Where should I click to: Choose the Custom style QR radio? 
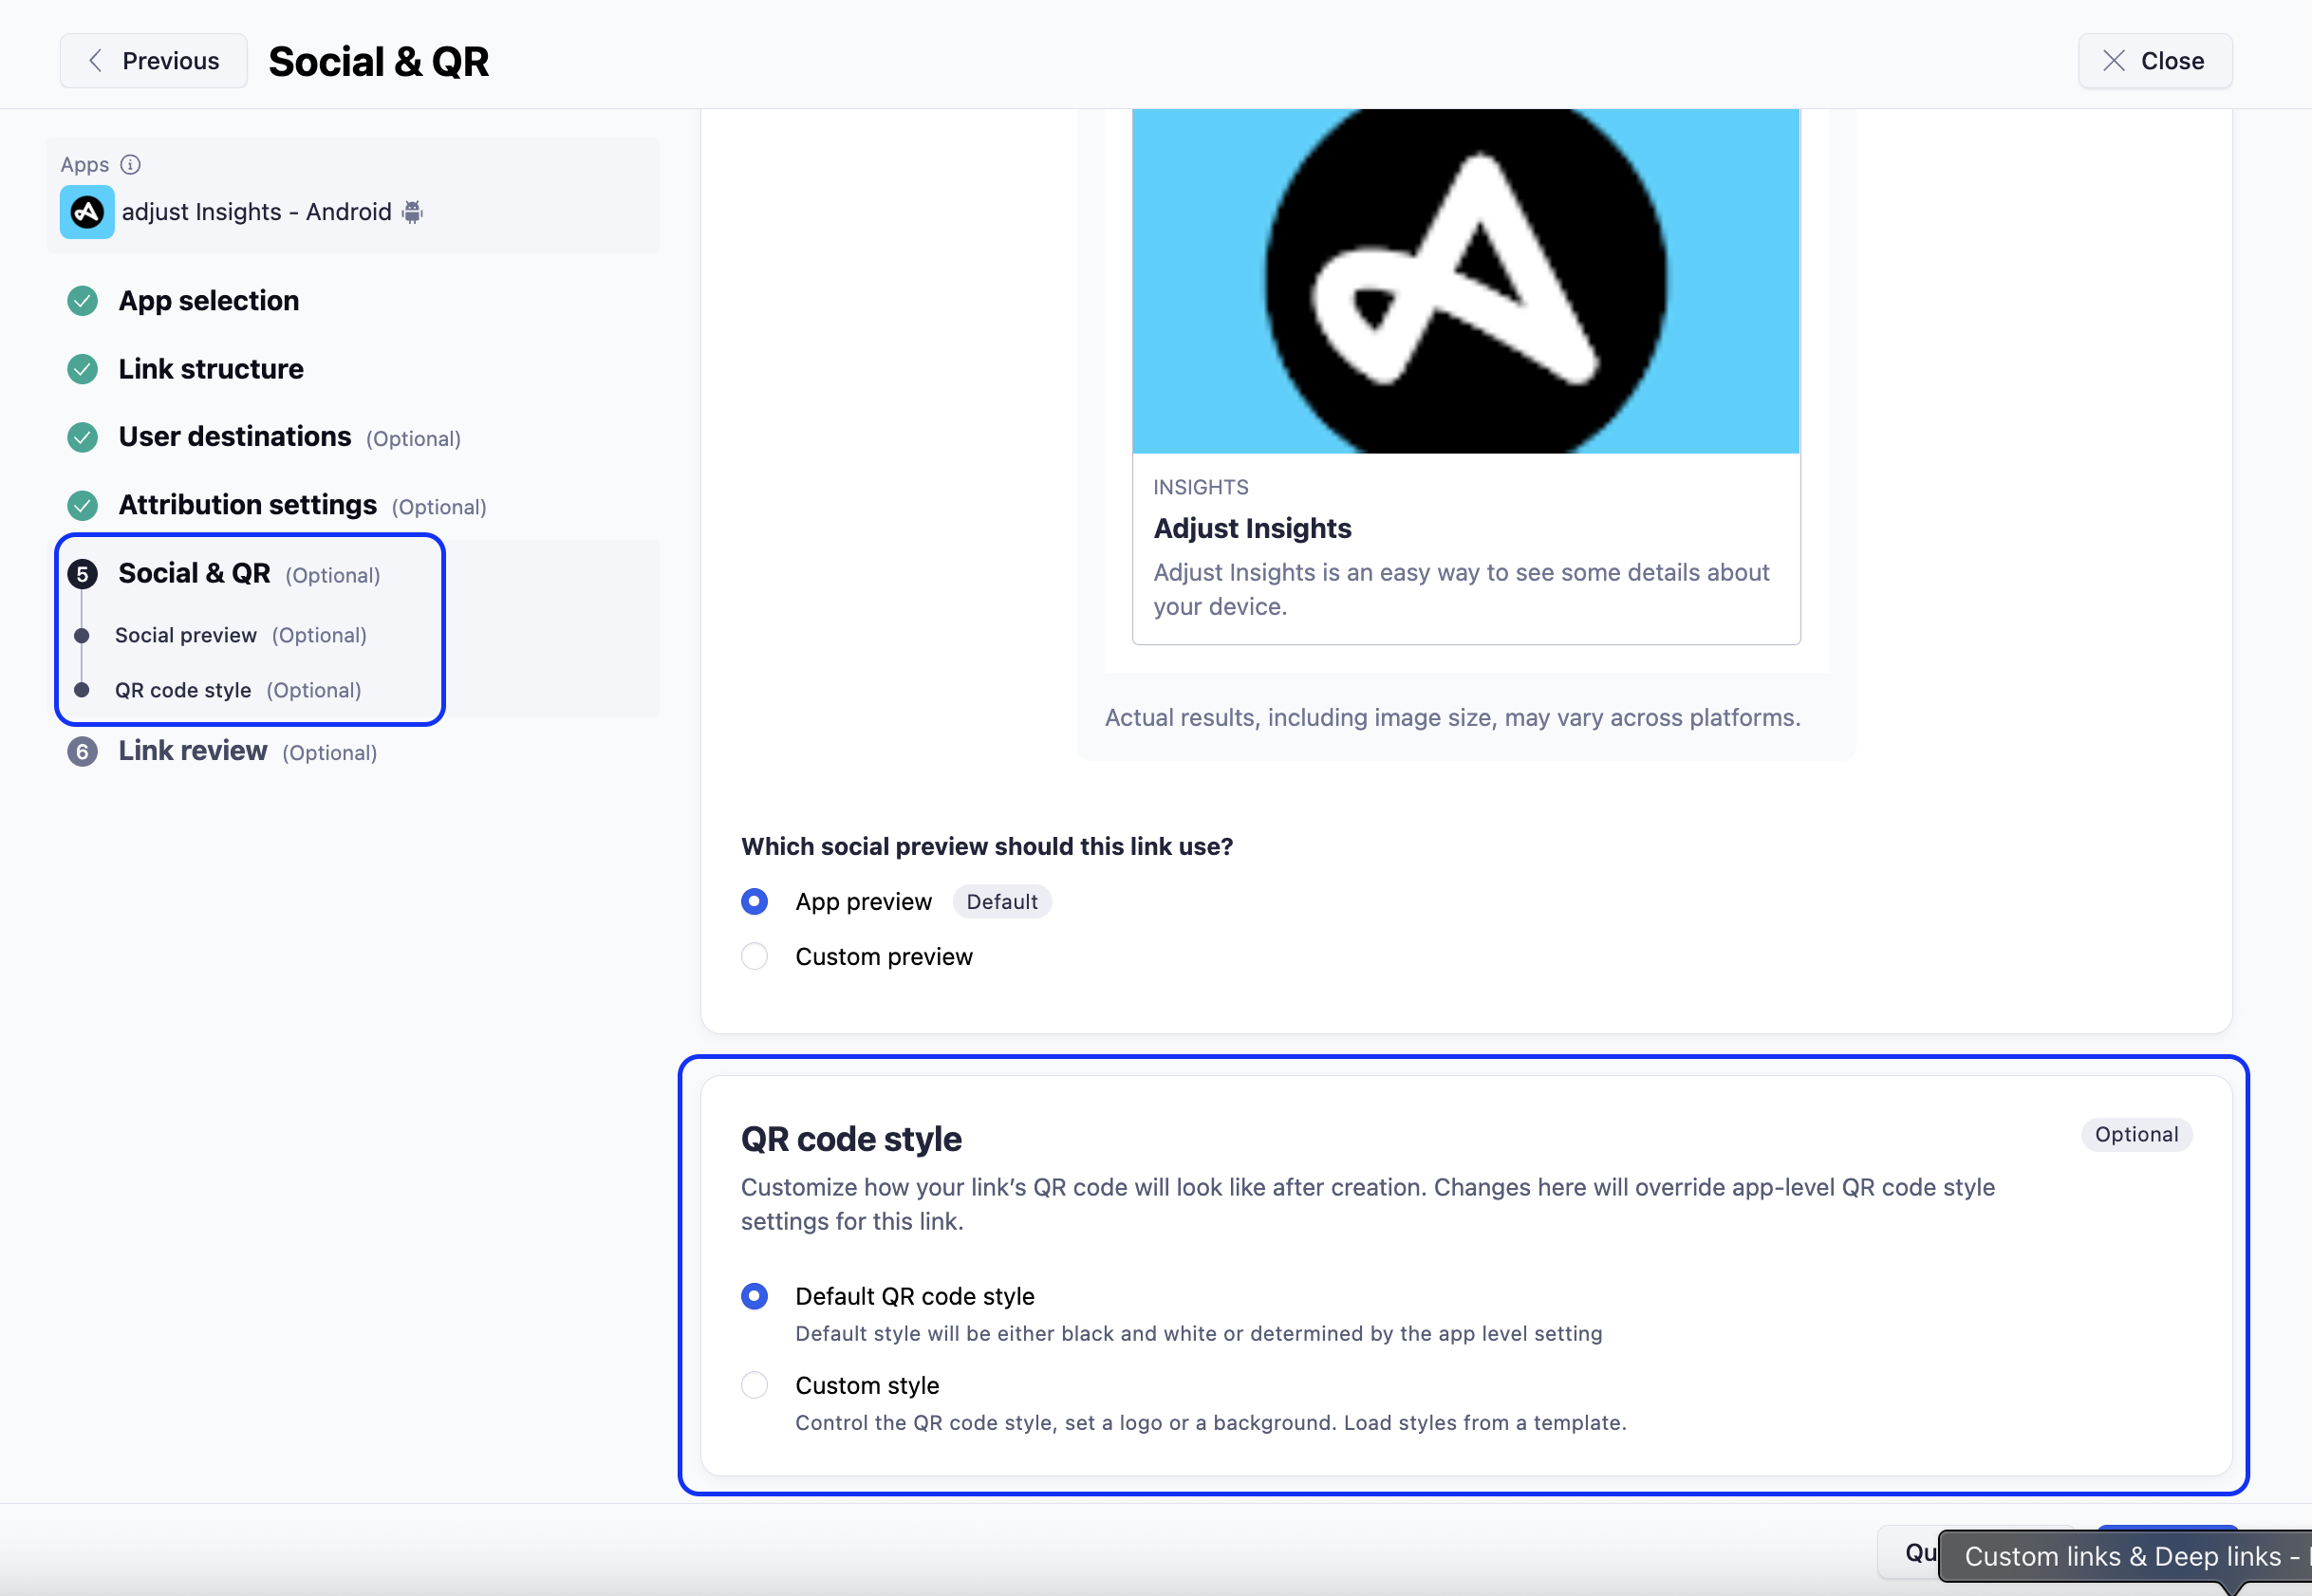(755, 1385)
